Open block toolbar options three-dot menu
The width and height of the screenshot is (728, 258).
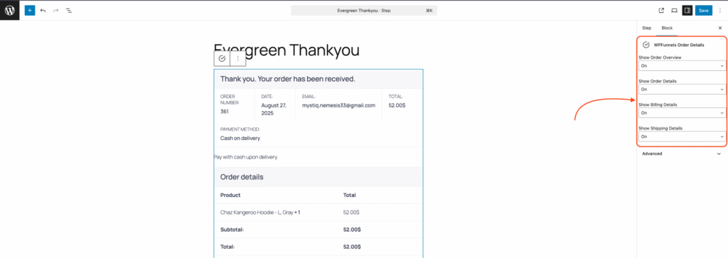pyautogui.click(x=237, y=58)
